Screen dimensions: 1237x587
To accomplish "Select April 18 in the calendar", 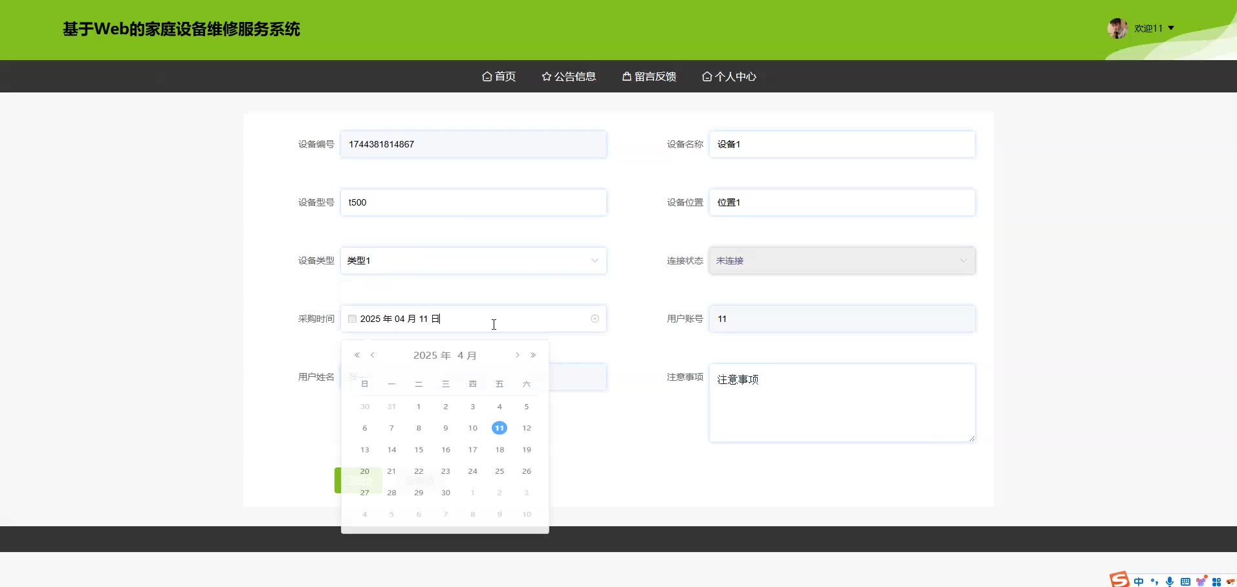I will [x=499, y=449].
